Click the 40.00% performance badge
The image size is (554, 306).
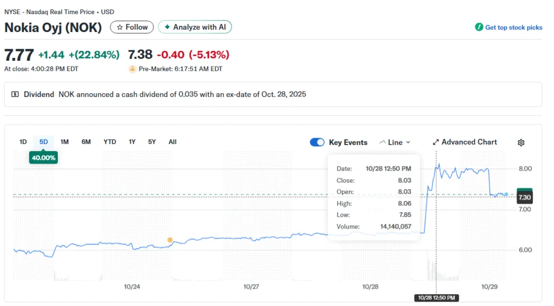pyautogui.click(x=43, y=158)
